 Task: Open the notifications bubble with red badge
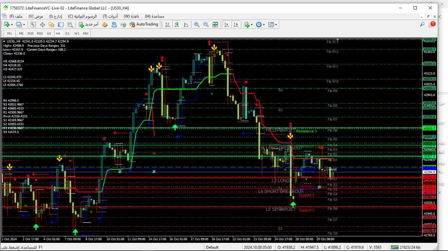[432, 24]
